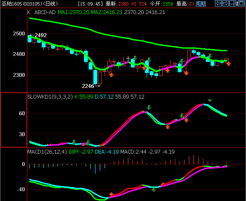The image size is (246, 201).
Task: Click the 30 level on SLOWKD axis
Action: click(22, 134)
